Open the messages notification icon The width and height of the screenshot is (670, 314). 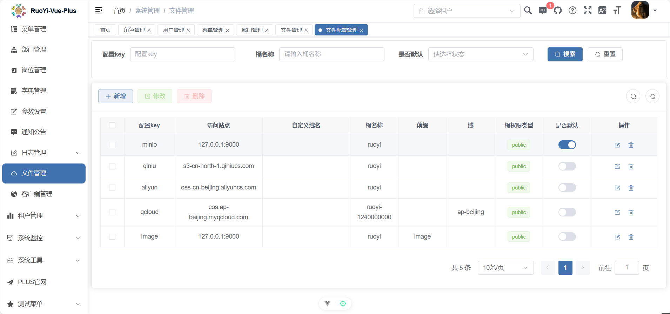542,11
